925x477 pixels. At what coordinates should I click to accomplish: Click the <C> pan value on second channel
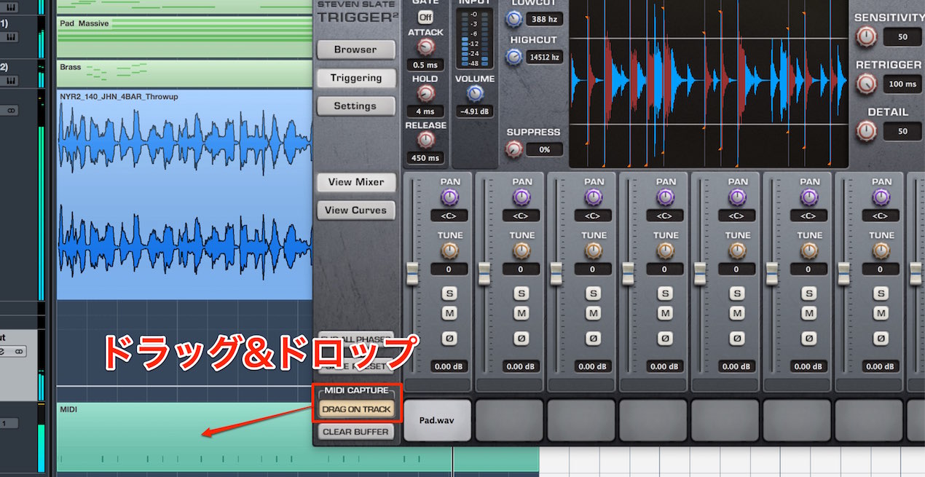pyautogui.click(x=521, y=216)
